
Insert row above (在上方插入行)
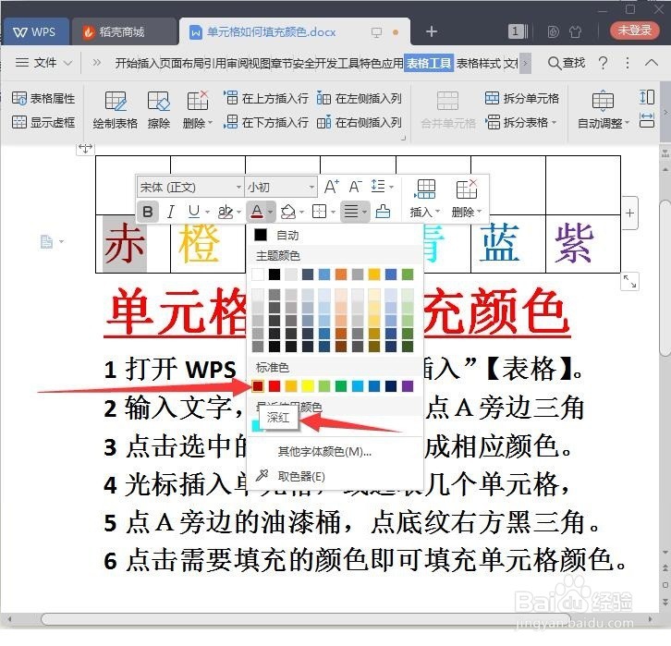[x=266, y=98]
